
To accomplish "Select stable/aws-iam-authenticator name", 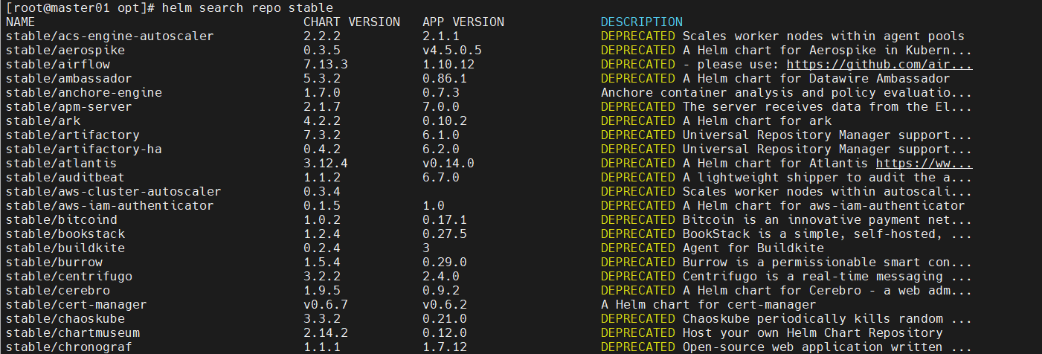I will click(x=109, y=205).
